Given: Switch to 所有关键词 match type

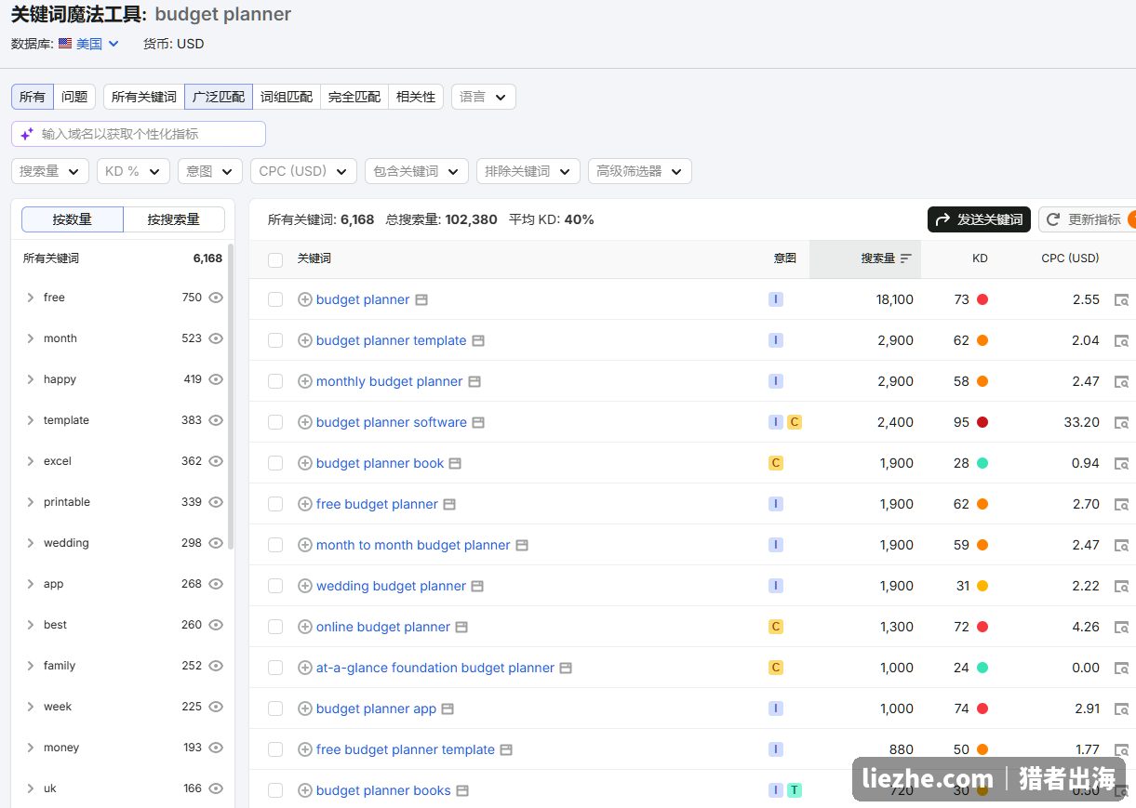Looking at the screenshot, I should 144,97.
